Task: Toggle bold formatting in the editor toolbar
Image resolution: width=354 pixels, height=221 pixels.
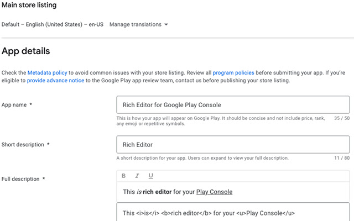Action: click(123, 176)
